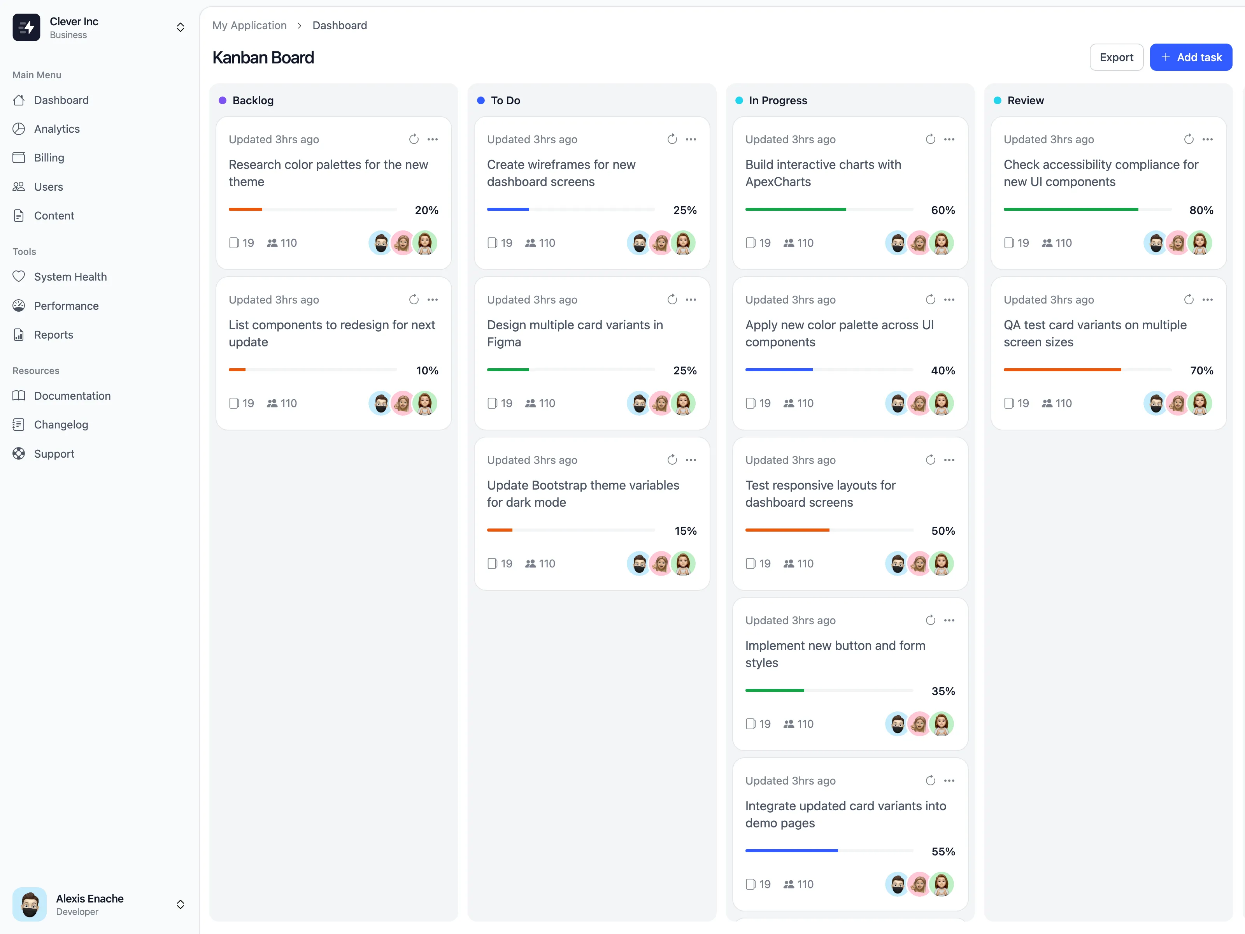
Task: Open options menu on Integrate updated card variants
Action: point(949,780)
